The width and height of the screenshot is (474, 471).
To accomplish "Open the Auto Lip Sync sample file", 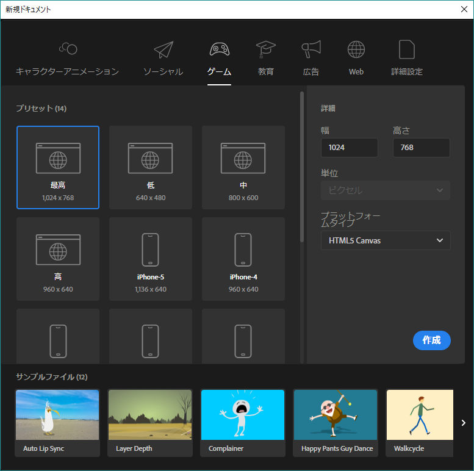I will tap(57, 423).
